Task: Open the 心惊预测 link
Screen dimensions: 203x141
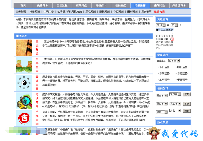Action: click(118, 12)
